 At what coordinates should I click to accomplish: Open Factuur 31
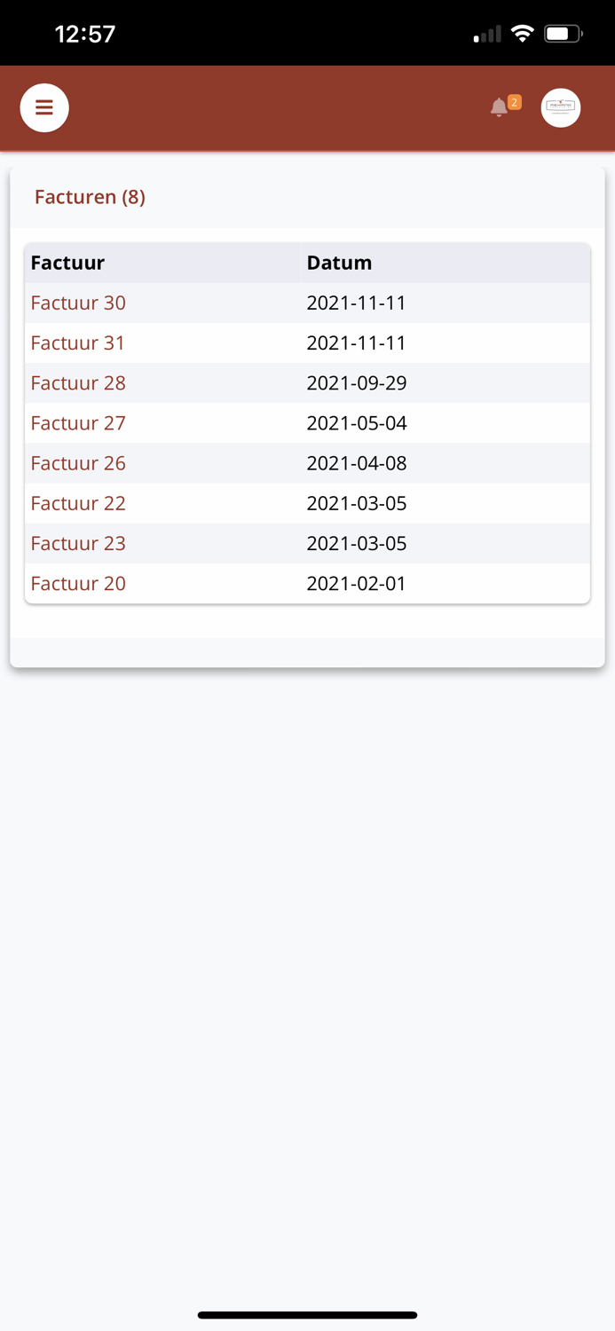78,343
